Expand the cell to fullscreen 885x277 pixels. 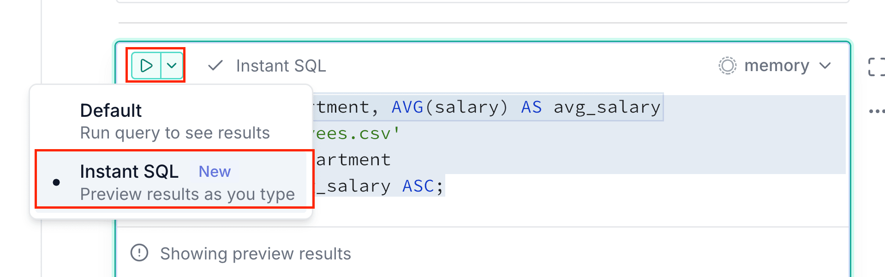876,66
